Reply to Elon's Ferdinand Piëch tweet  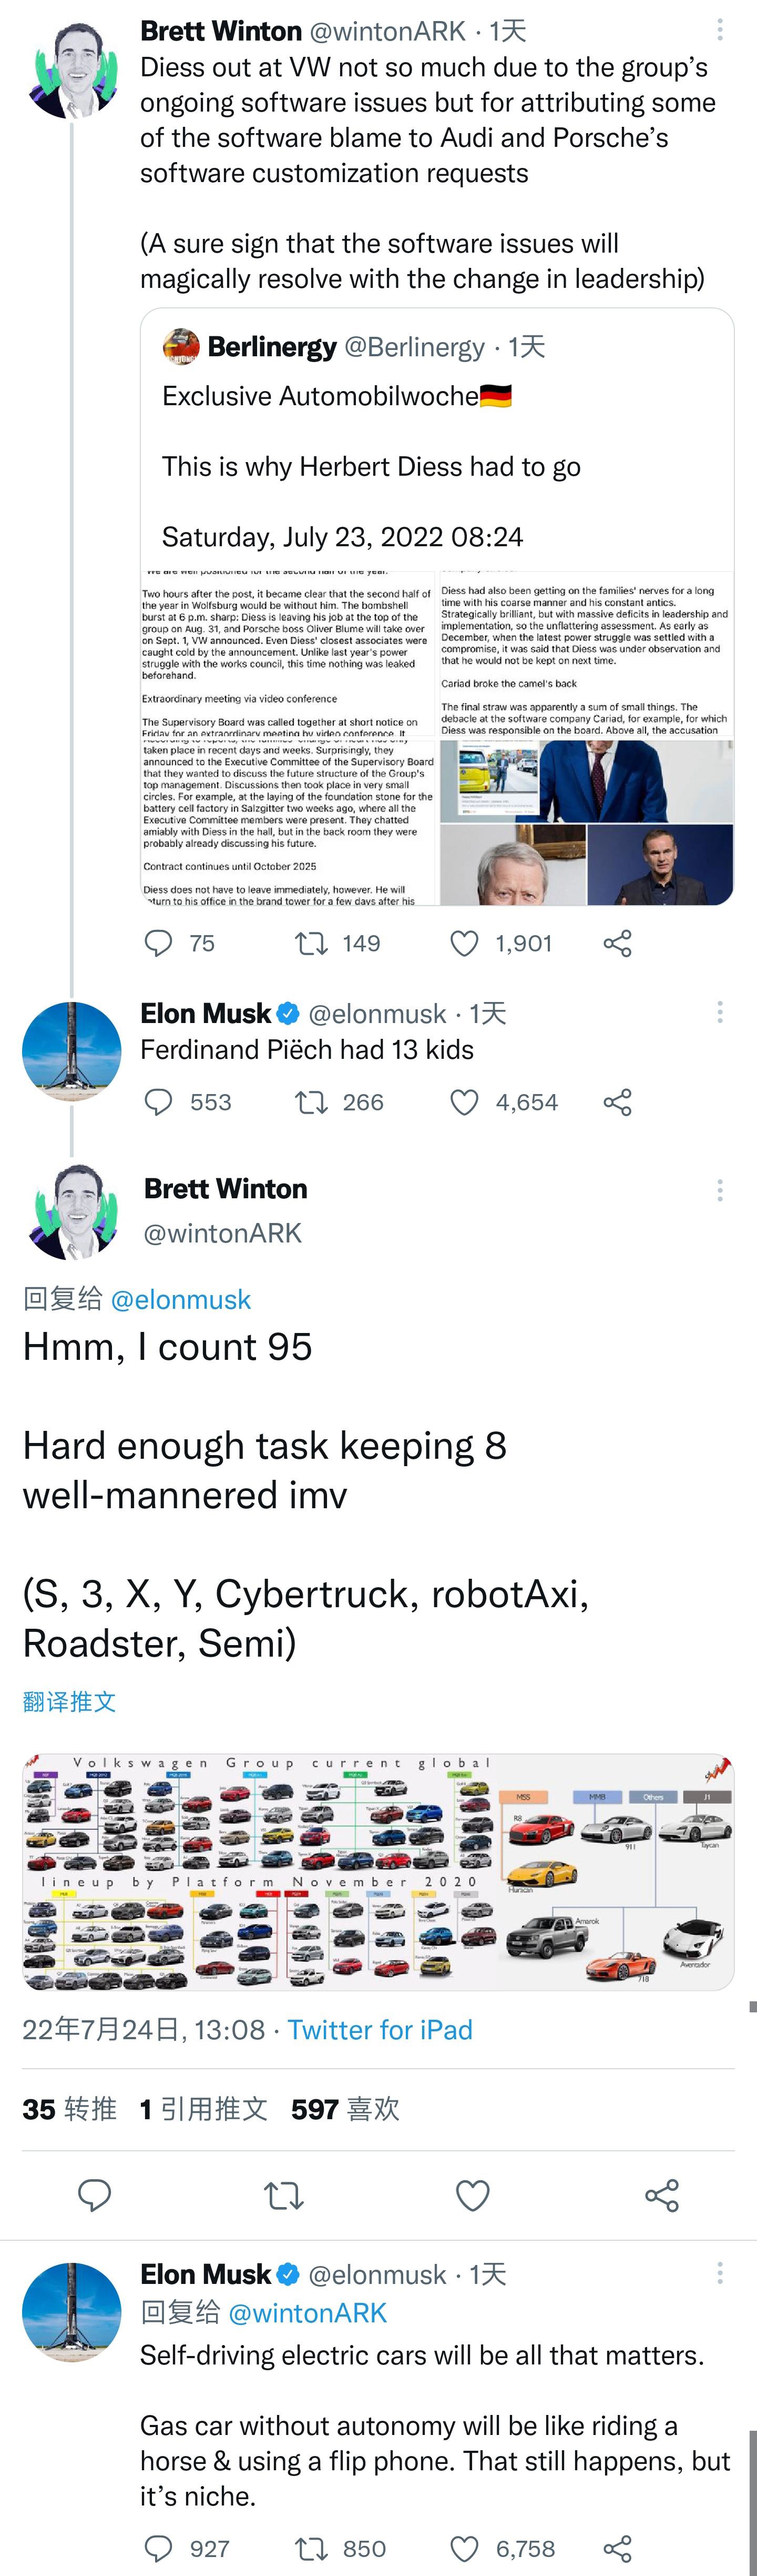(x=160, y=1102)
